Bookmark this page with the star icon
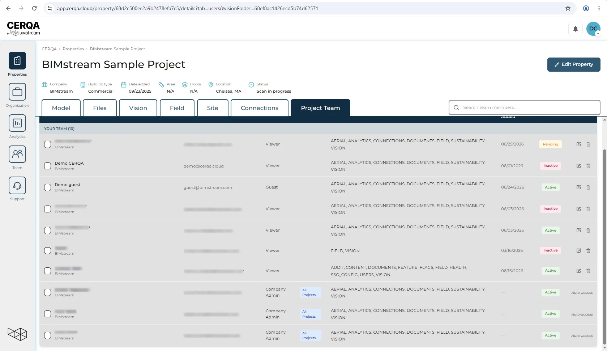The height and width of the screenshot is (351, 607). 568,8
